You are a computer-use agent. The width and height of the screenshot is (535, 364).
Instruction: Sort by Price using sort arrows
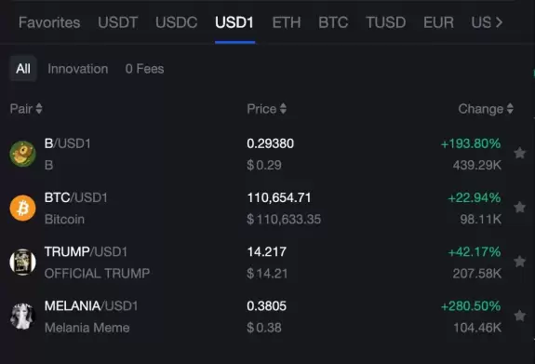(x=283, y=109)
